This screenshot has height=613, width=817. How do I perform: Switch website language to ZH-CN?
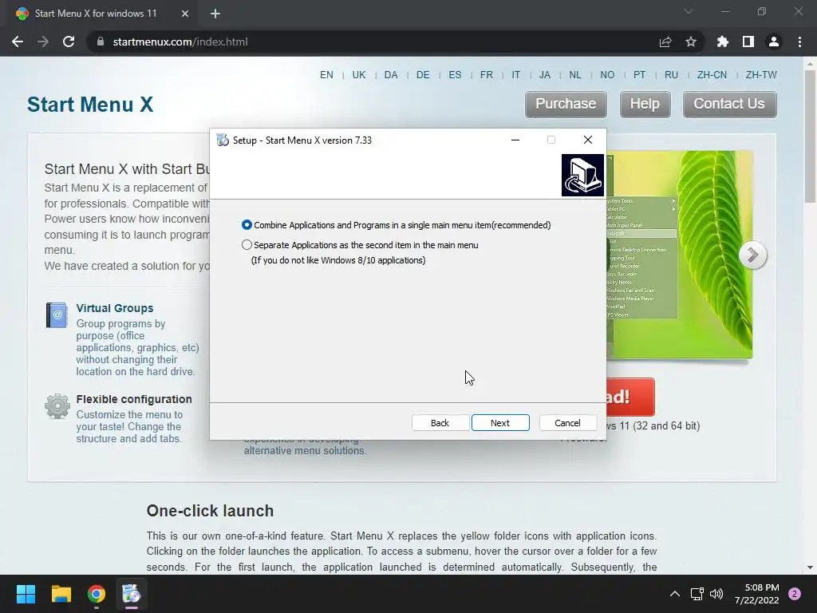tap(712, 74)
